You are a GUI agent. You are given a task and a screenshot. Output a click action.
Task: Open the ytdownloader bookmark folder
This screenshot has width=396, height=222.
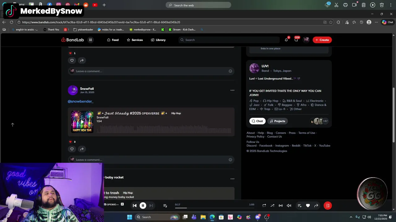83,30
